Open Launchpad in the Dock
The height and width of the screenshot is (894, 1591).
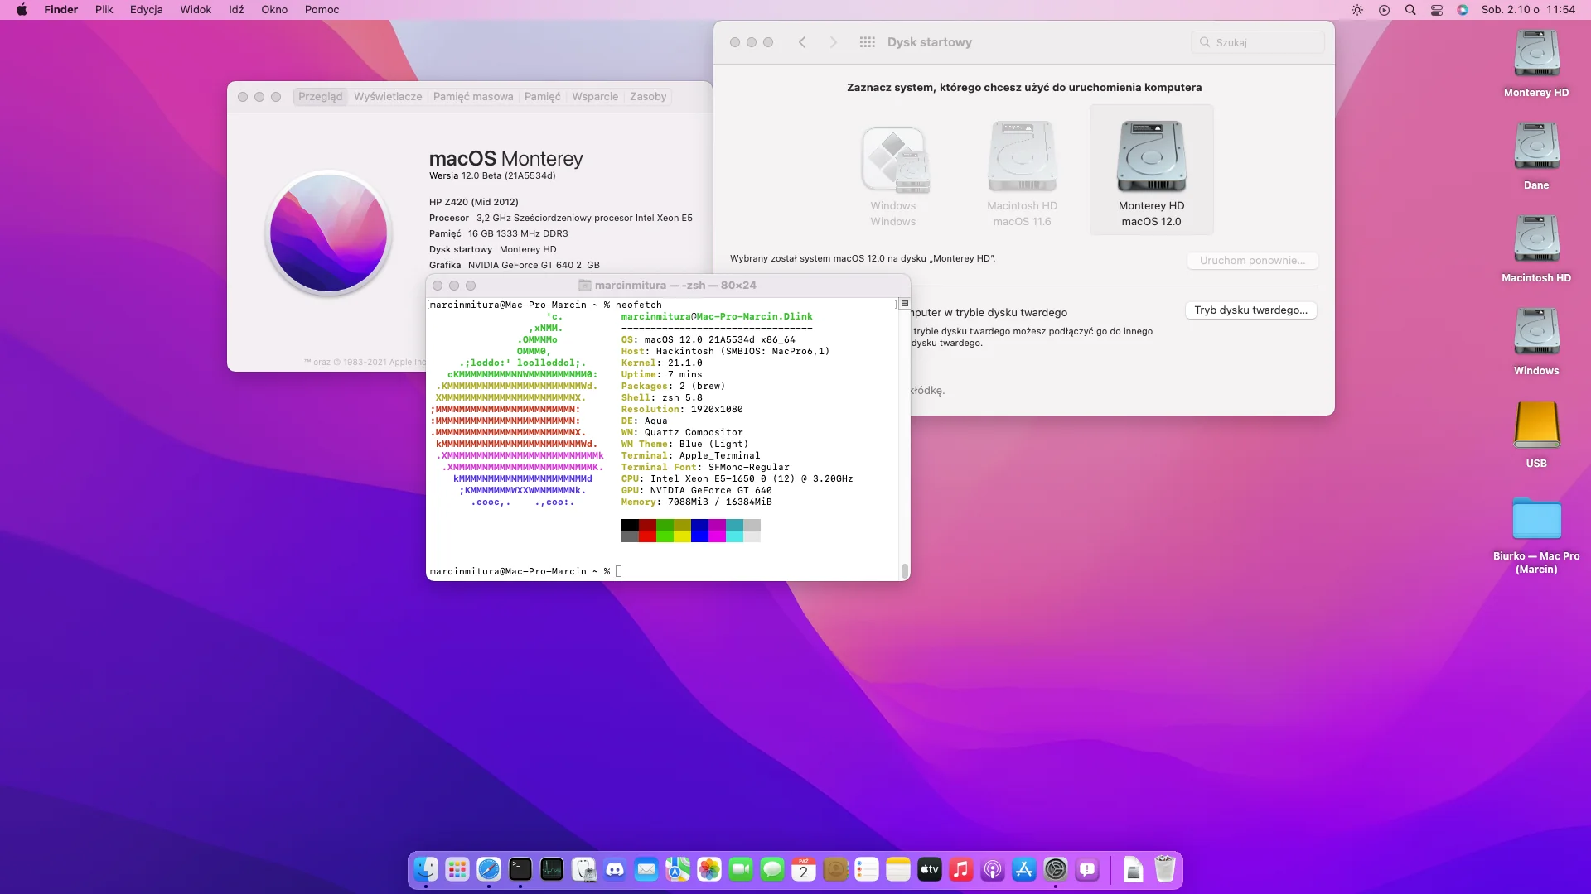[457, 869]
